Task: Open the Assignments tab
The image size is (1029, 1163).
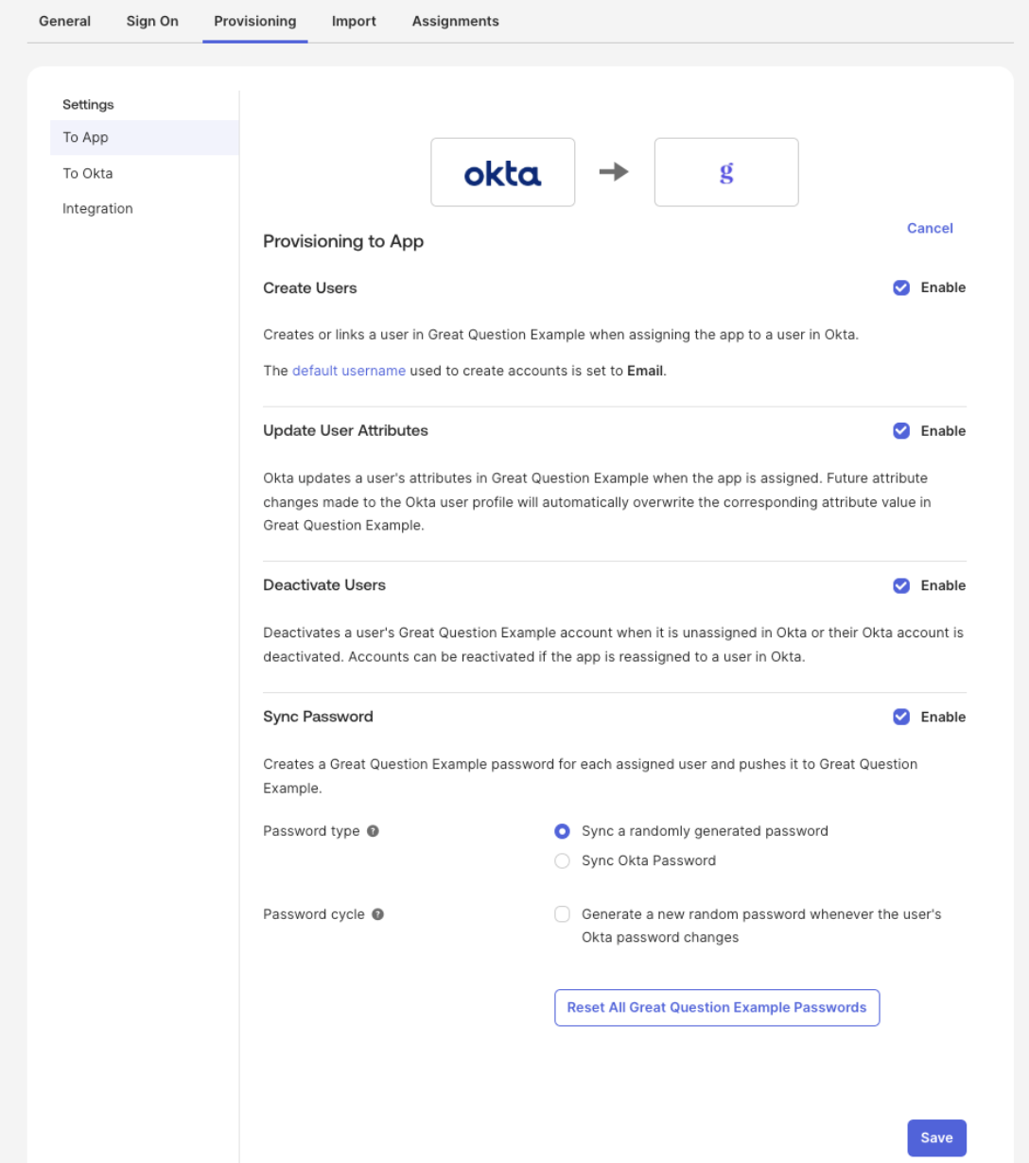Action: tap(455, 21)
